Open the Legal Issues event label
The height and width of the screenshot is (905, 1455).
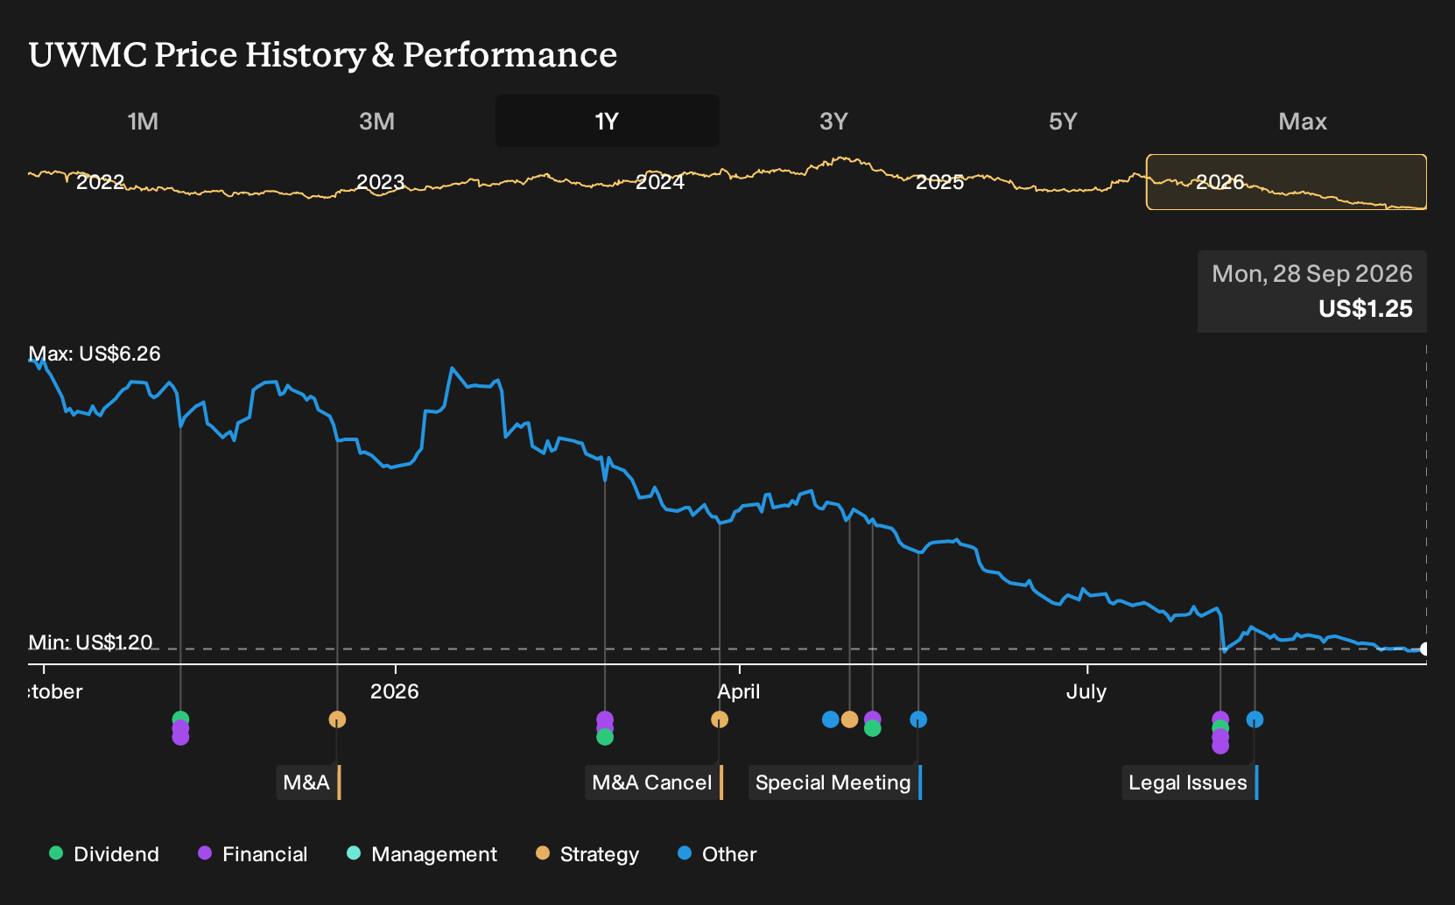[1190, 782]
